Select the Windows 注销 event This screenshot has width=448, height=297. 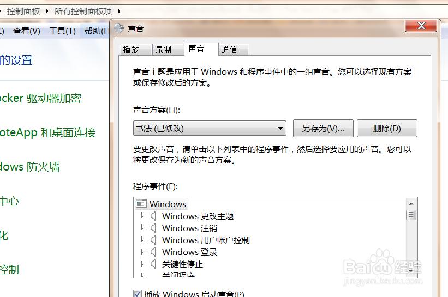(x=189, y=228)
